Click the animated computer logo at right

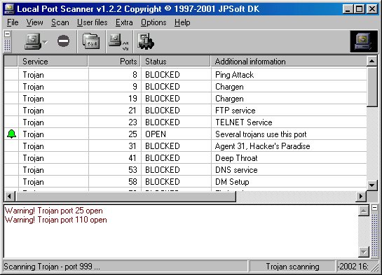364,41
